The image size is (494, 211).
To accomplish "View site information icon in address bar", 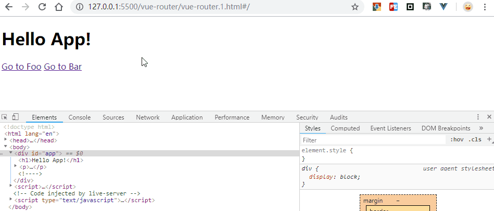I will point(80,7).
